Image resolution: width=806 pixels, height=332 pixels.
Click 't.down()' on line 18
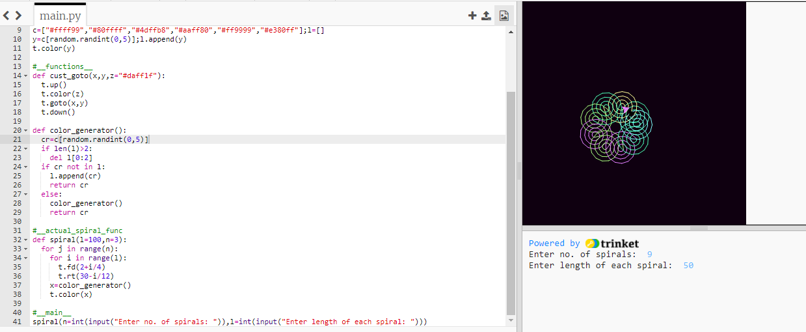tap(58, 112)
